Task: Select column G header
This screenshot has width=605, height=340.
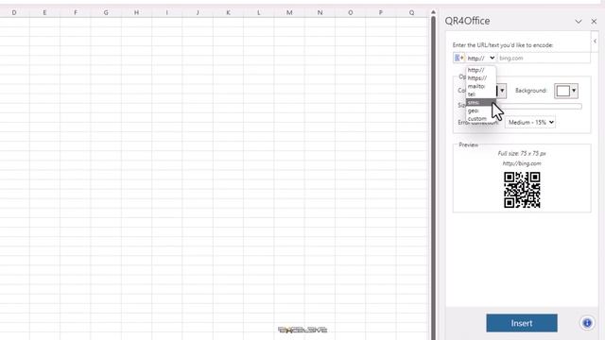Action: [106, 12]
